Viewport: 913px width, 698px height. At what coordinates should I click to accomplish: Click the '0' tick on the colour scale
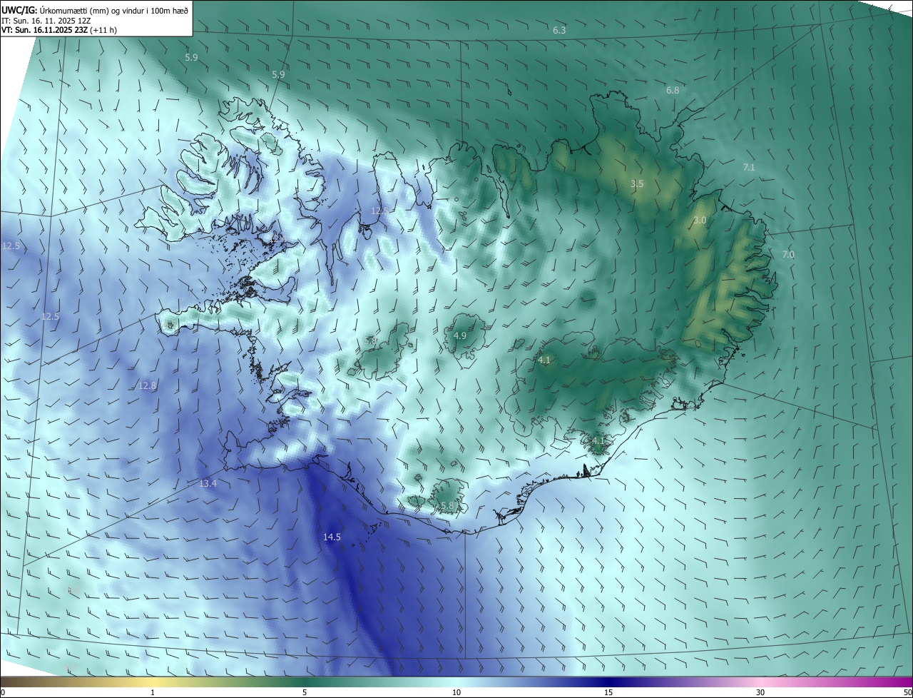3,692
